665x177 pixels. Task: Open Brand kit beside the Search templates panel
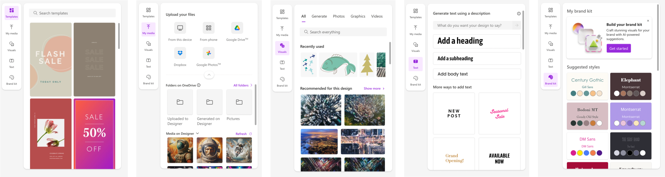point(12,80)
